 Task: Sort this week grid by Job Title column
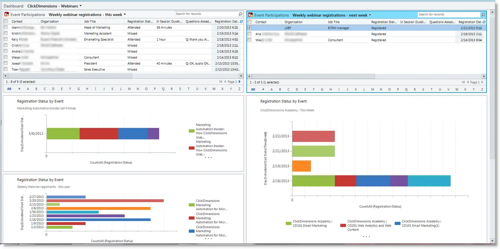coord(90,22)
